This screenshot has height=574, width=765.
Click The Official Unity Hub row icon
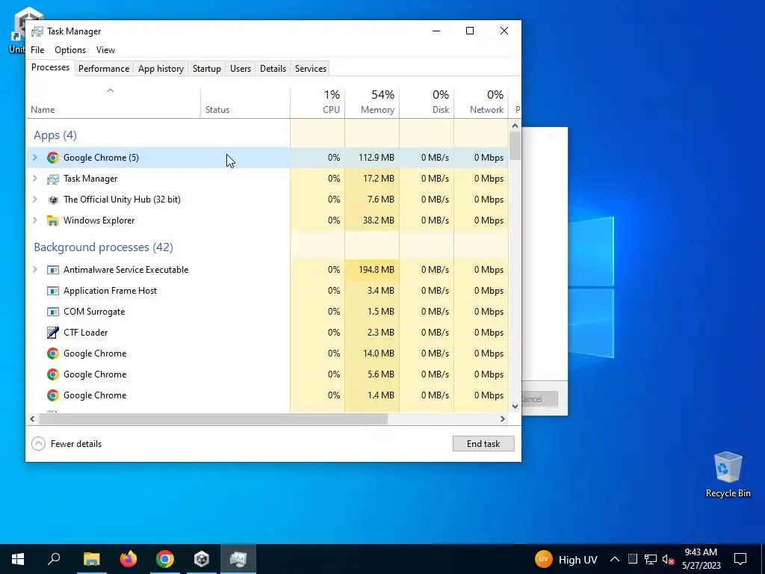[x=53, y=200]
